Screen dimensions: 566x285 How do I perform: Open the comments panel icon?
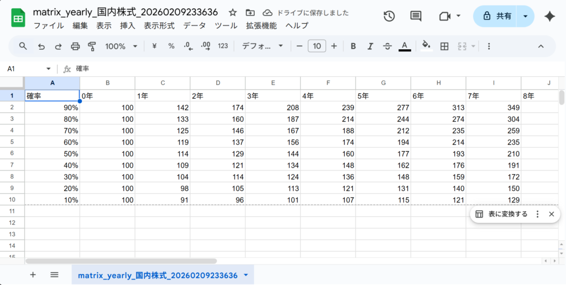(416, 17)
